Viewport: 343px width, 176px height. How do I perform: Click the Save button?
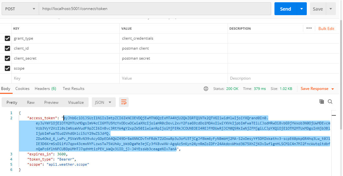pos(318,9)
